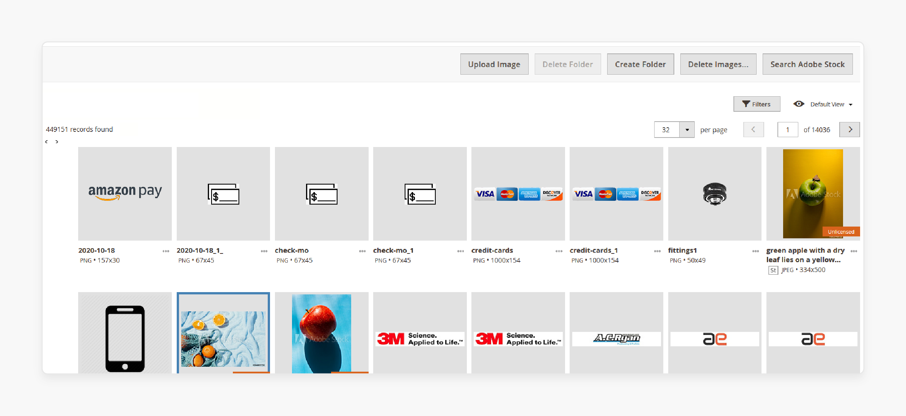The image size is (906, 416).
Task: Open the Filters panel
Action: point(757,104)
